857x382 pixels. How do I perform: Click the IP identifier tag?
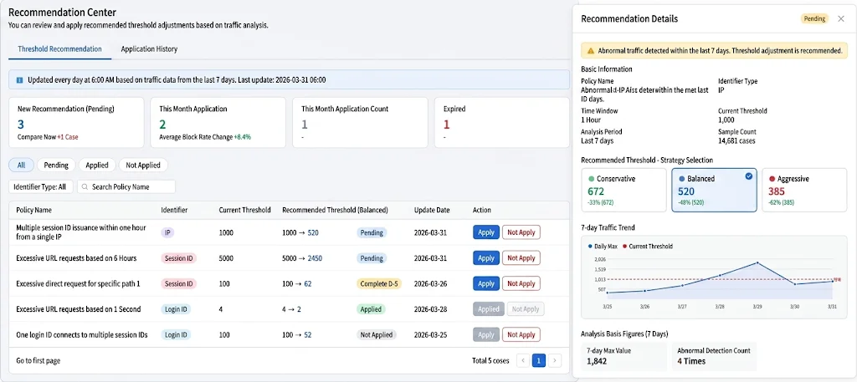[x=167, y=232]
